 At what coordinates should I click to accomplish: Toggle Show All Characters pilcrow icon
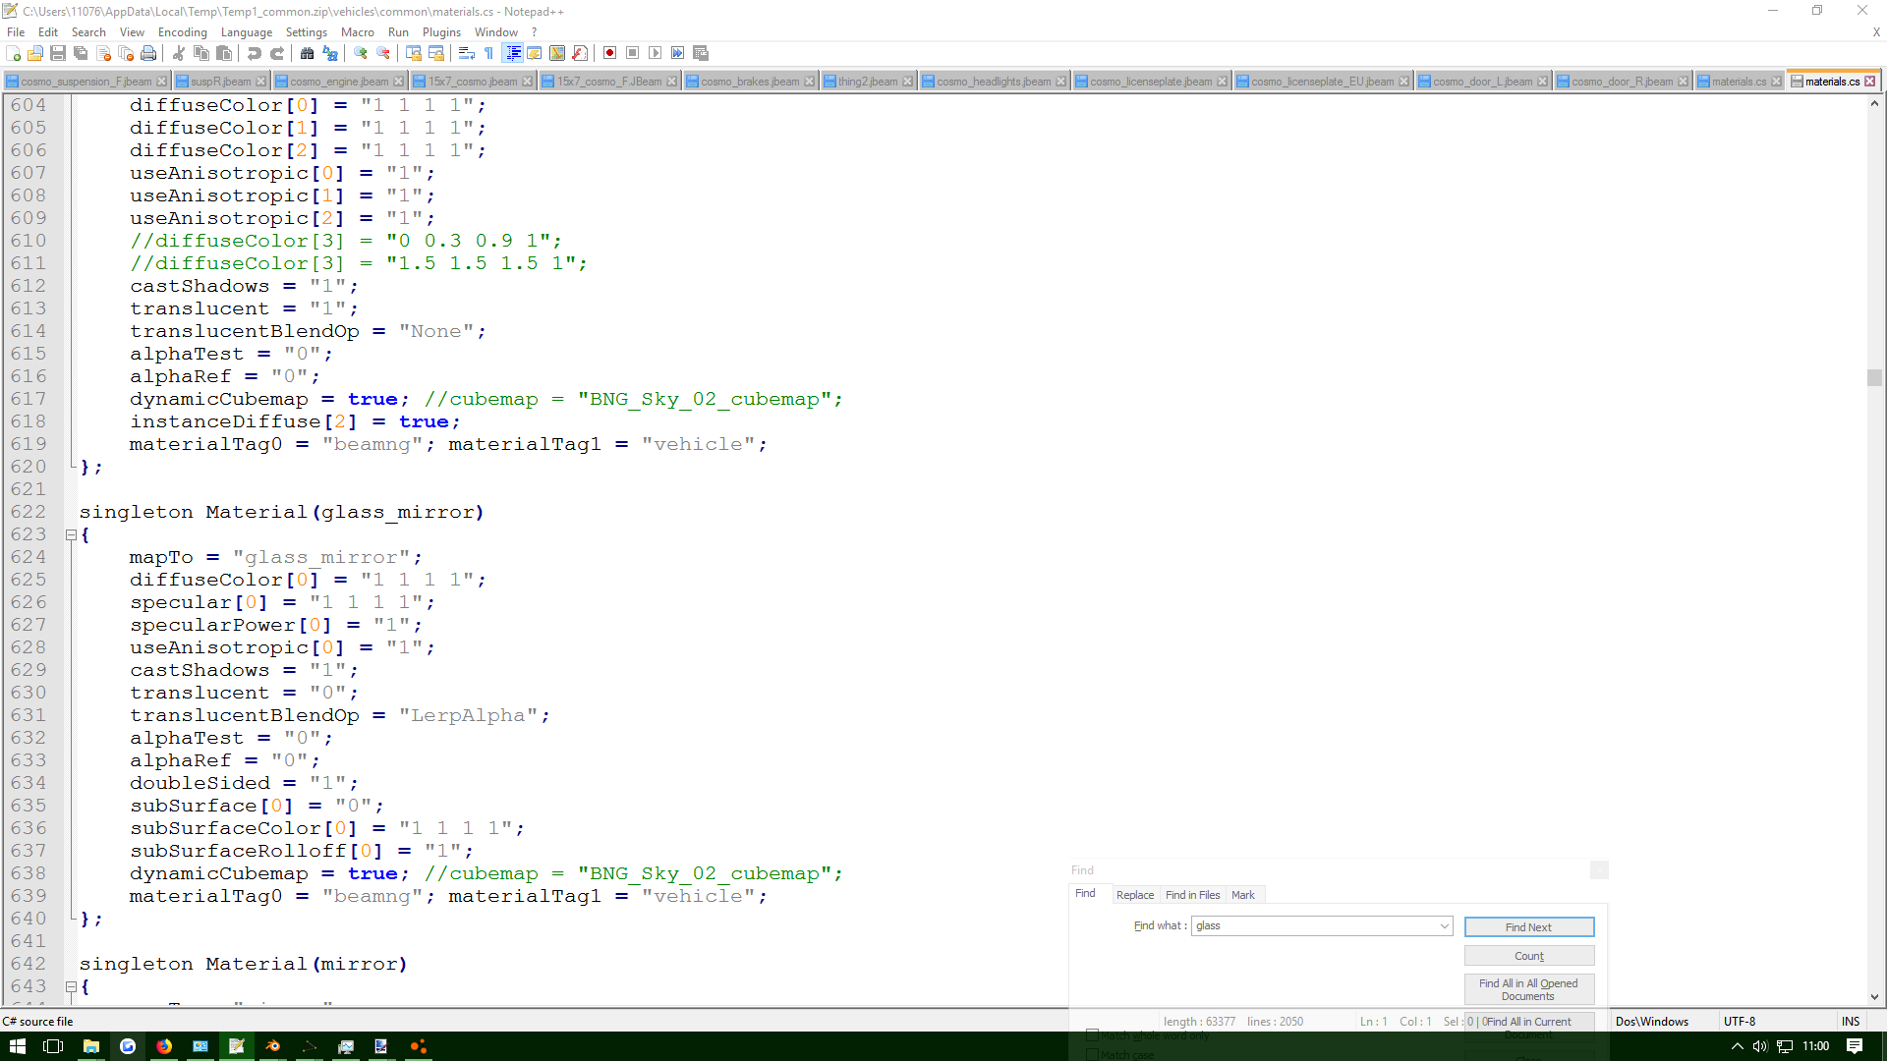pyautogui.click(x=488, y=53)
